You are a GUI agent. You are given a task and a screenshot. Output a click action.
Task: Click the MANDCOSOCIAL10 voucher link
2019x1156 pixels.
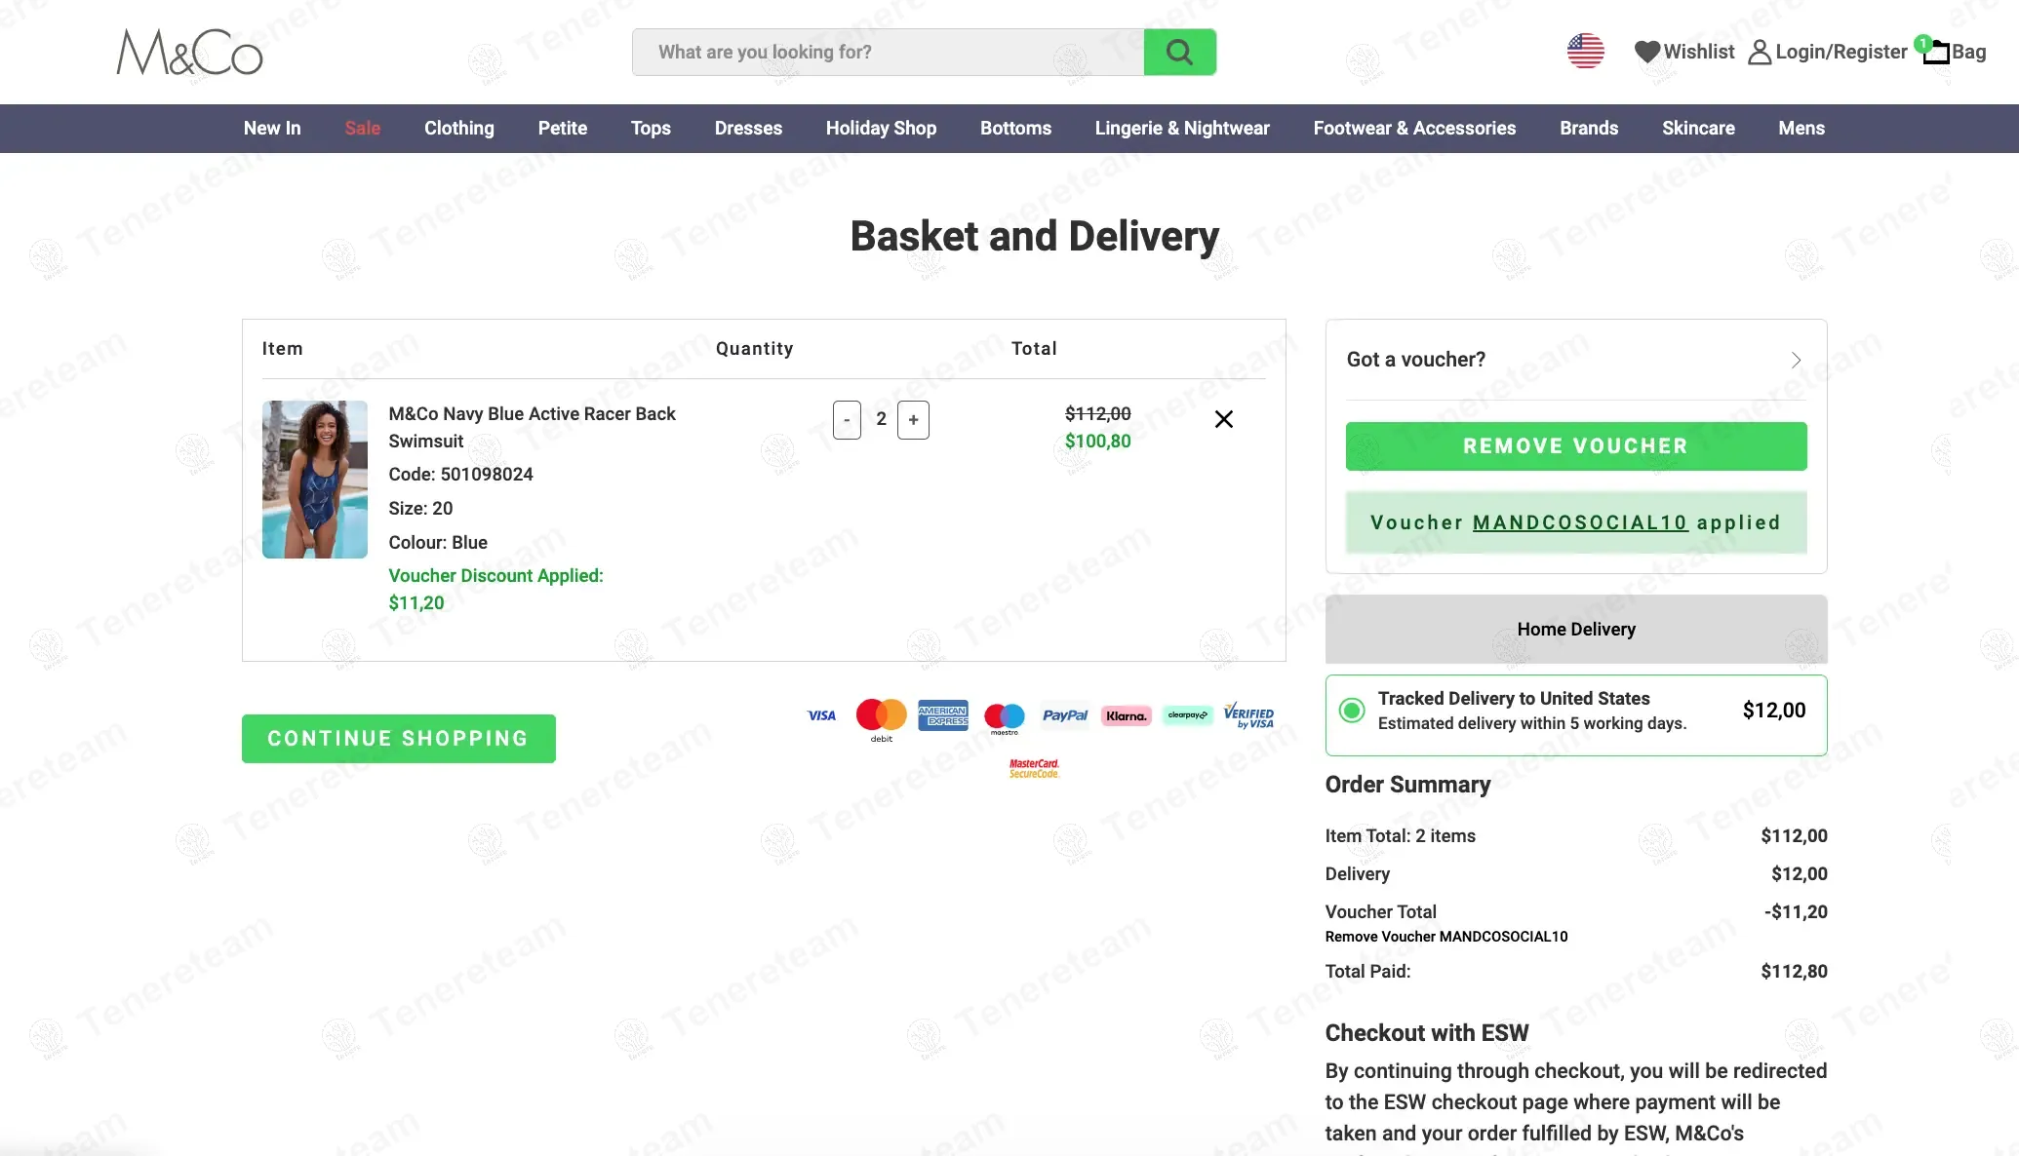coord(1580,522)
